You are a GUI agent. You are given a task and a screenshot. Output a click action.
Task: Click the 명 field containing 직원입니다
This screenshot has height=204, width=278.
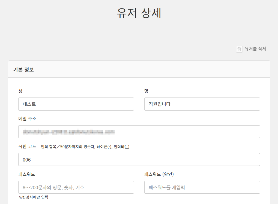coord(202,104)
